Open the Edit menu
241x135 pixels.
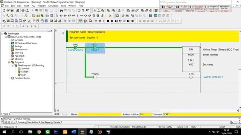point(13,6)
